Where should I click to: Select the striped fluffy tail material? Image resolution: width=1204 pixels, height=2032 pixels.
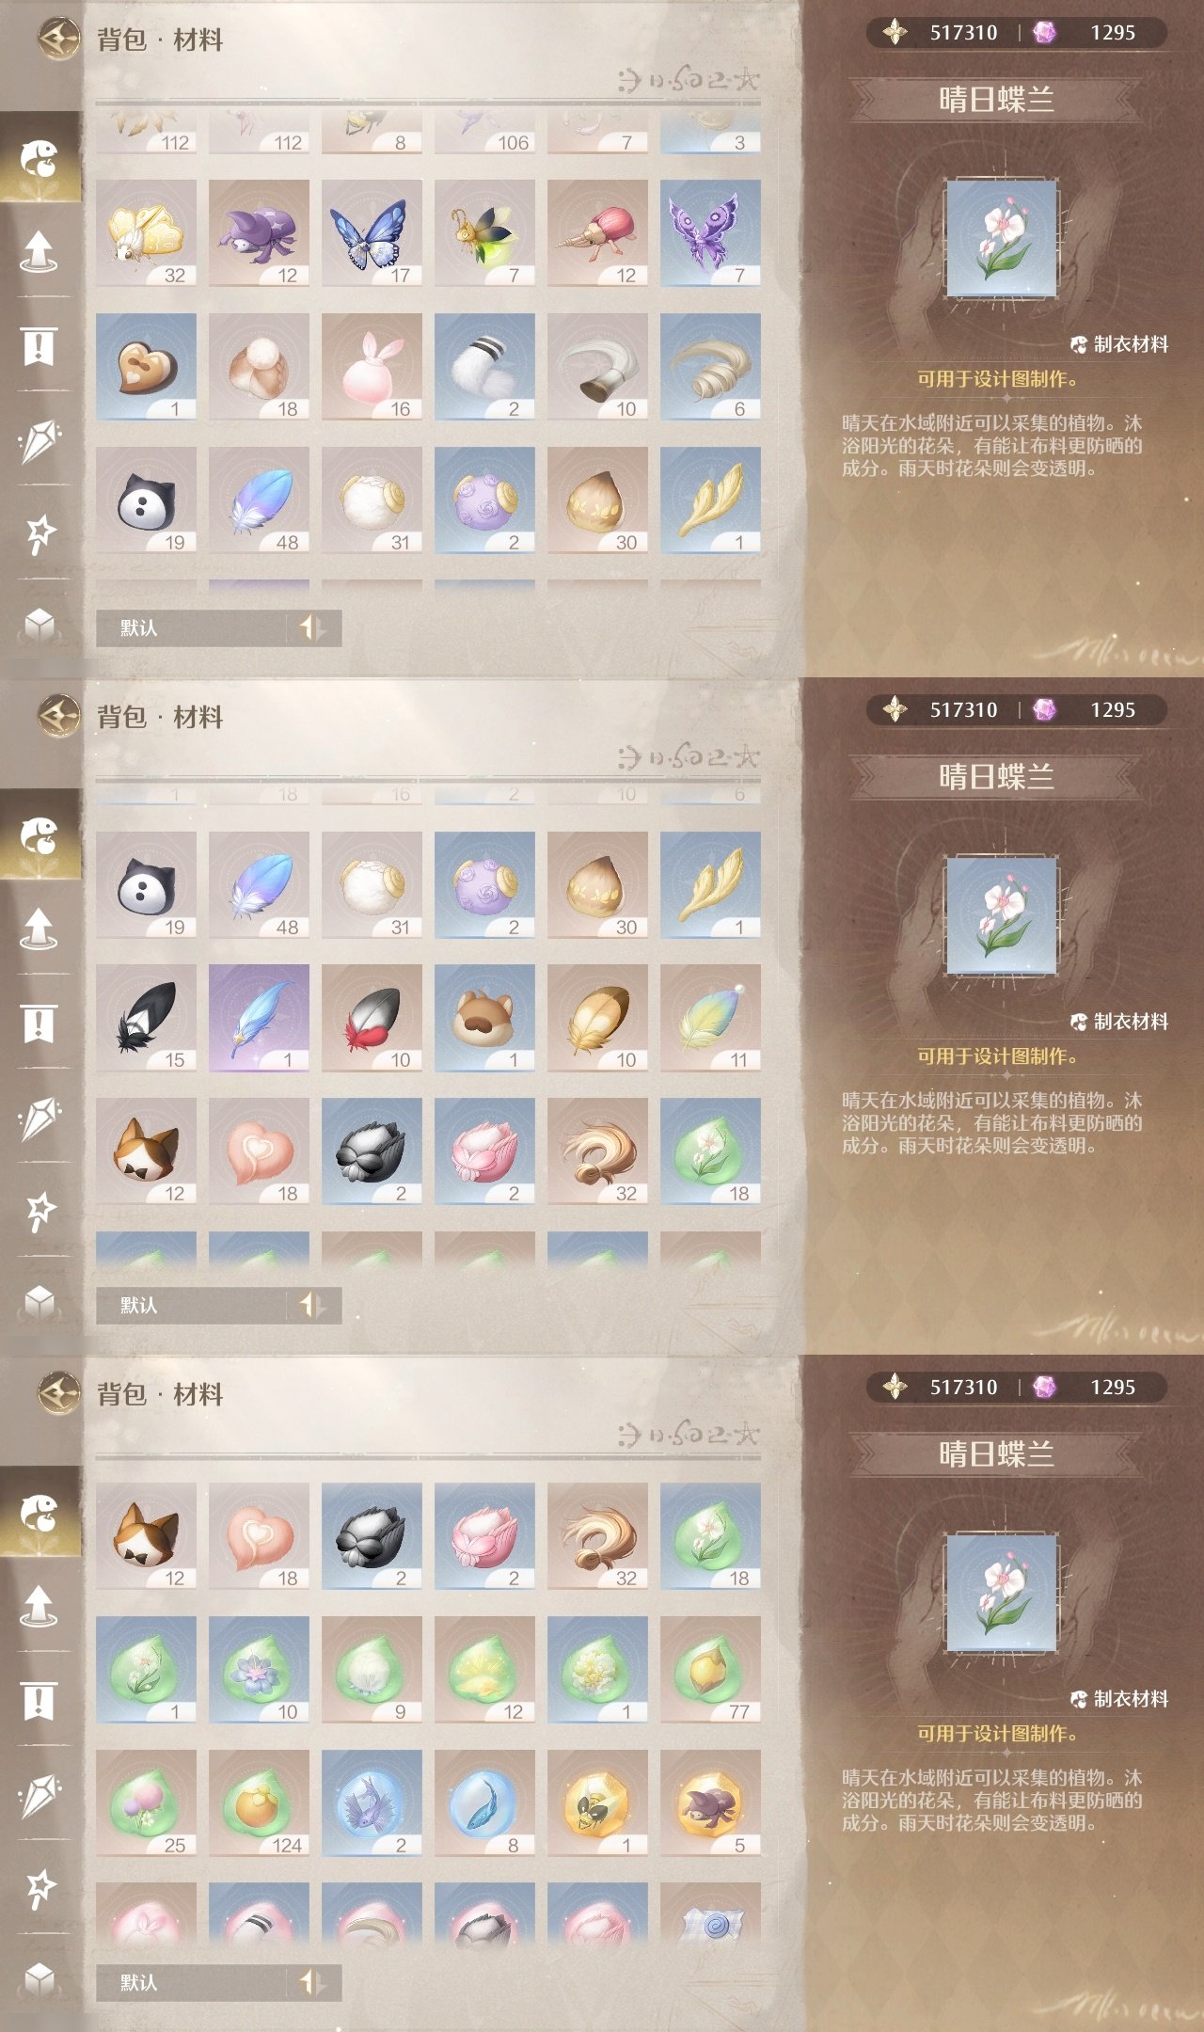[x=484, y=367]
